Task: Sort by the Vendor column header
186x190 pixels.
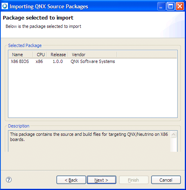Action: (x=93, y=55)
